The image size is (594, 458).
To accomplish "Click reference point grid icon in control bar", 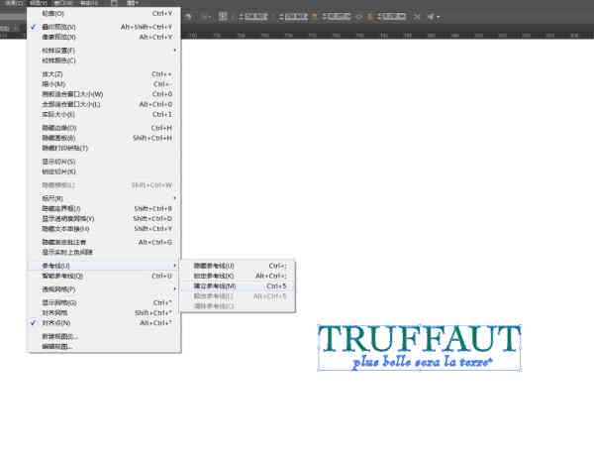I will (x=223, y=16).
